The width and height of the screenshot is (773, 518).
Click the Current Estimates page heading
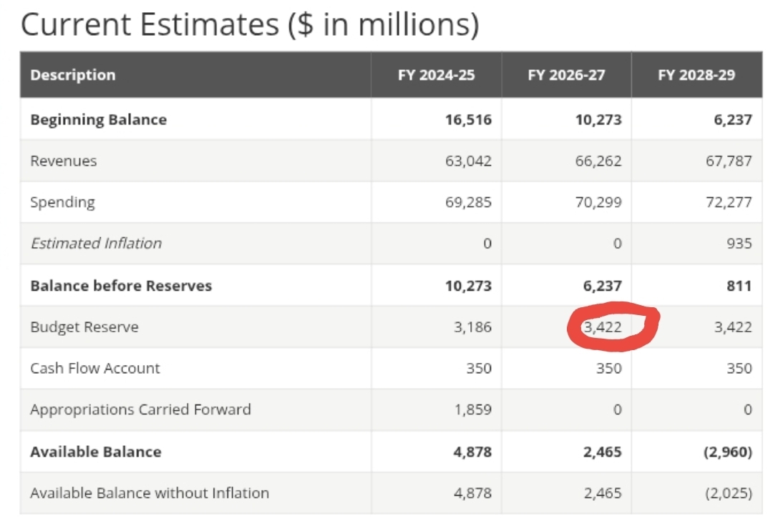pos(250,26)
